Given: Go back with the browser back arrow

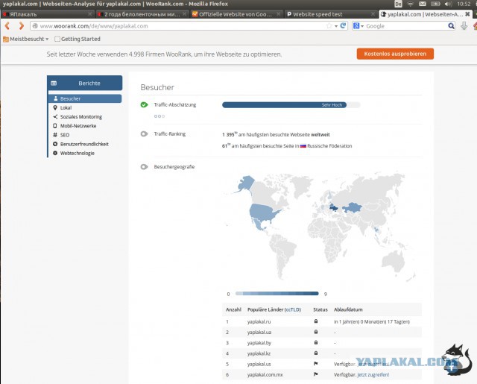Looking at the screenshot, I should click(x=7, y=26).
